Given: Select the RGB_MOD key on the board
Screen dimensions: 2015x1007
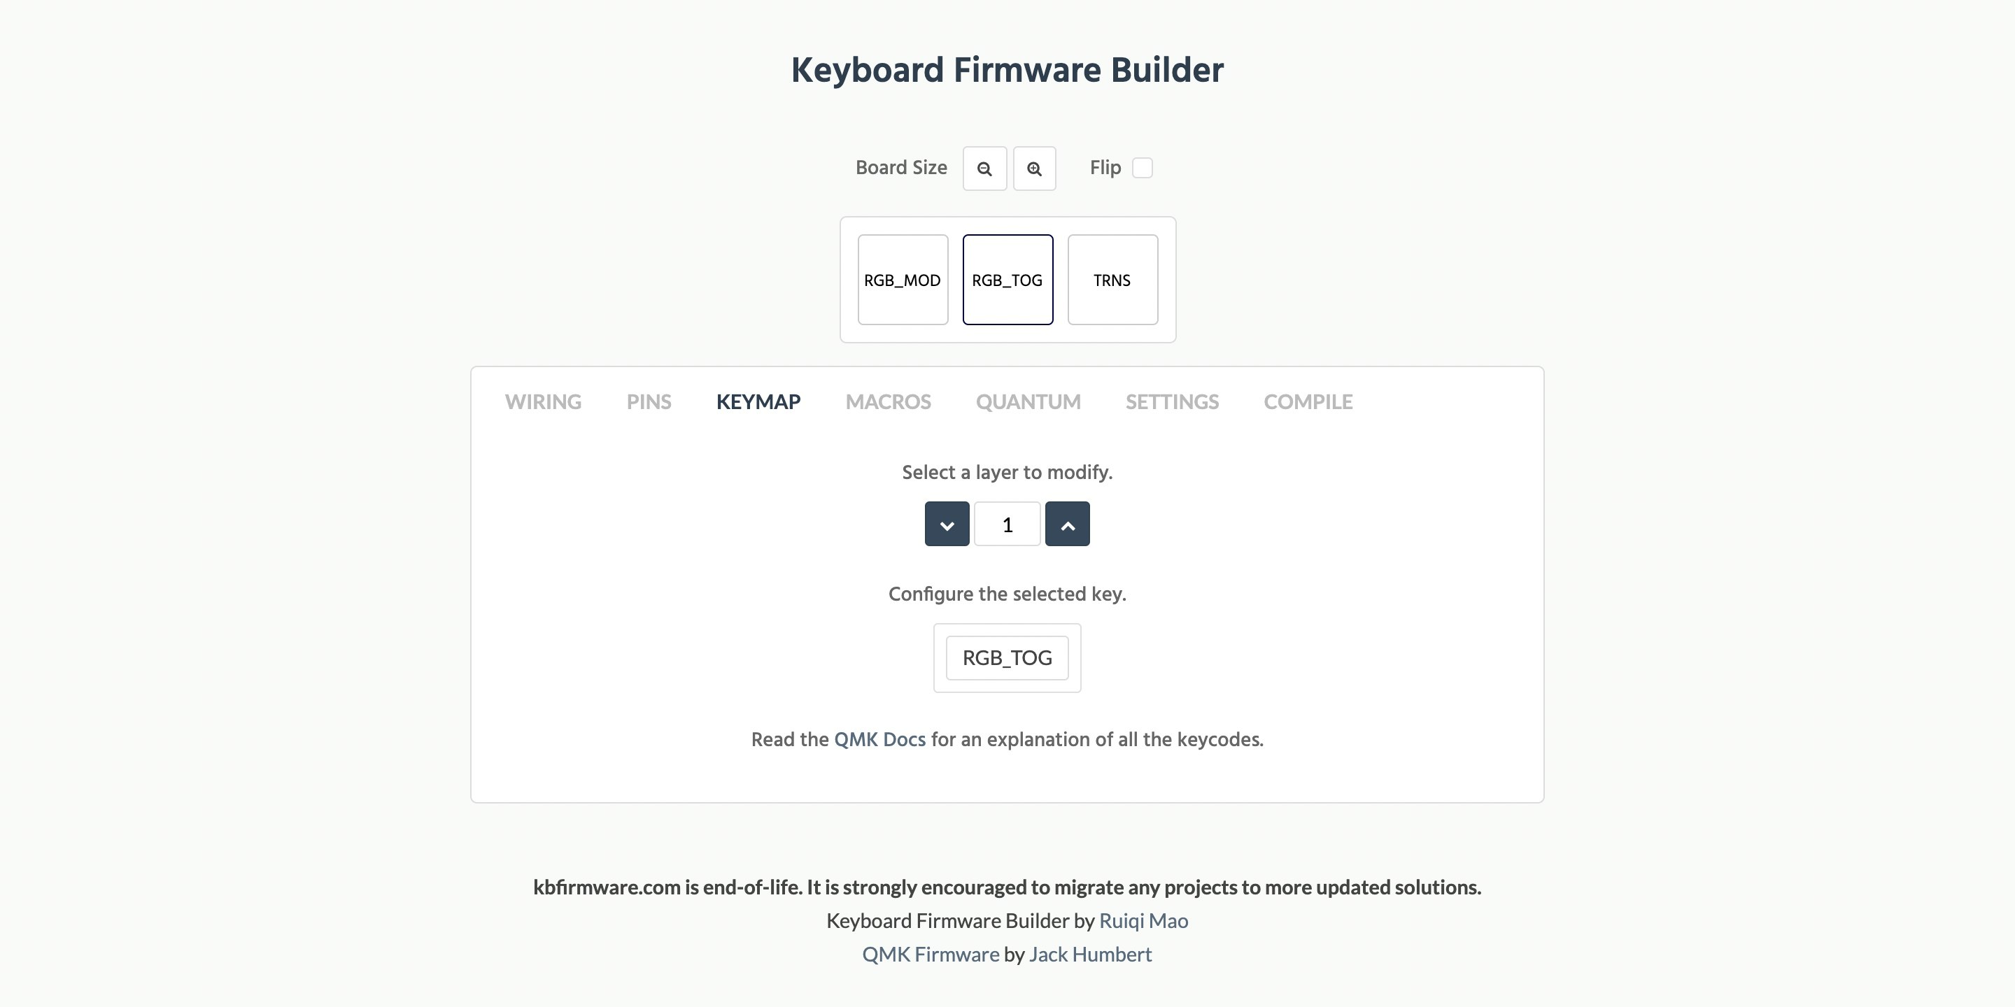Looking at the screenshot, I should [x=903, y=279].
